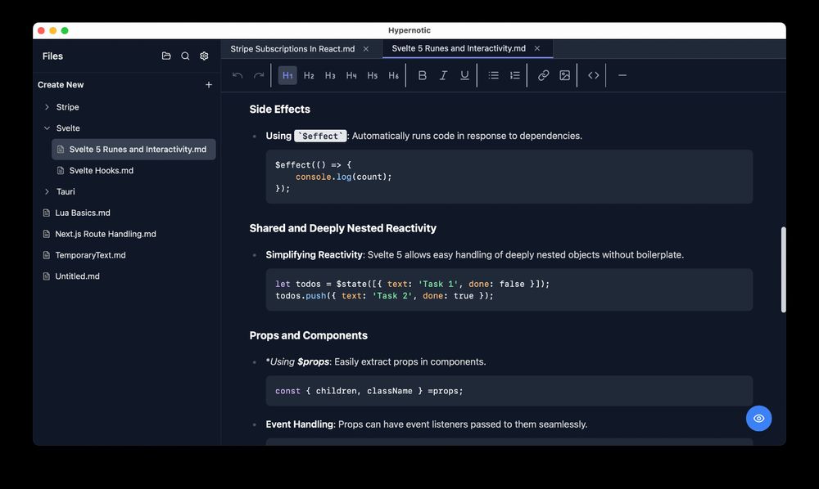Close the Svelte 5 Runes and Interactivity.md tab
819x489 pixels.
coord(537,48)
